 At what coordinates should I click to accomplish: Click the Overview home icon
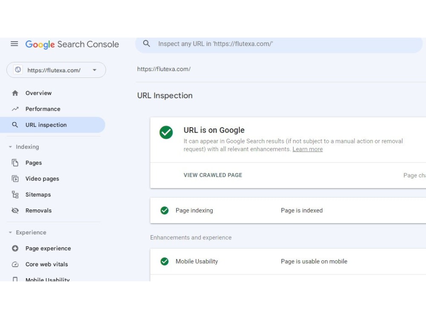15,93
